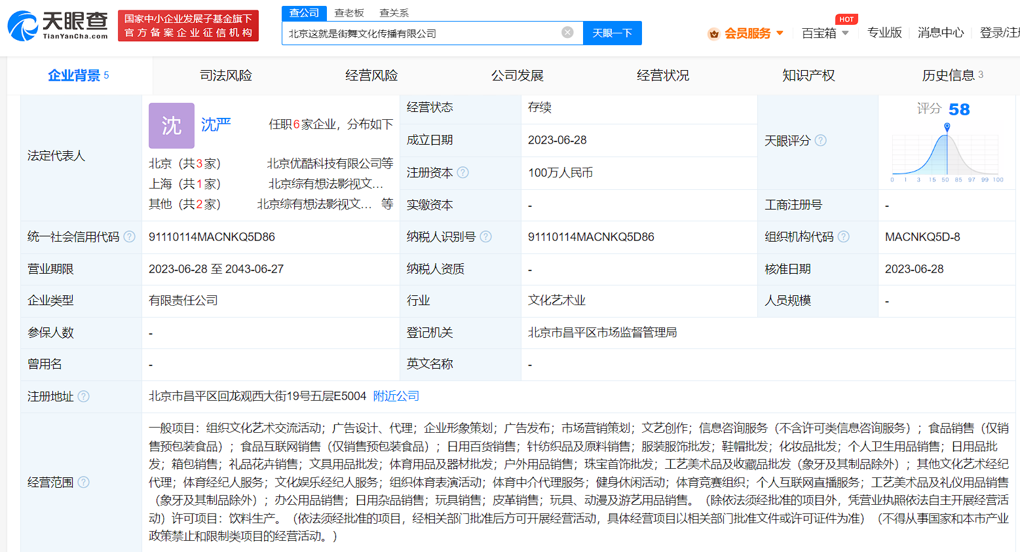Click the 天眼一下 search button
This screenshot has width=1020, height=552.
[613, 33]
